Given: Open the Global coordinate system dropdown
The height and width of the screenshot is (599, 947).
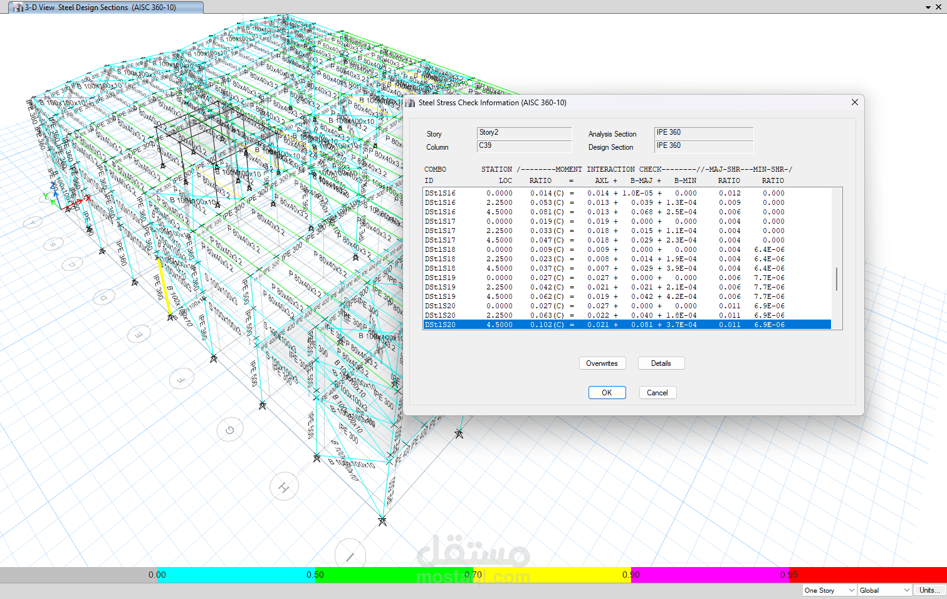Looking at the screenshot, I should pyautogui.click(x=884, y=590).
